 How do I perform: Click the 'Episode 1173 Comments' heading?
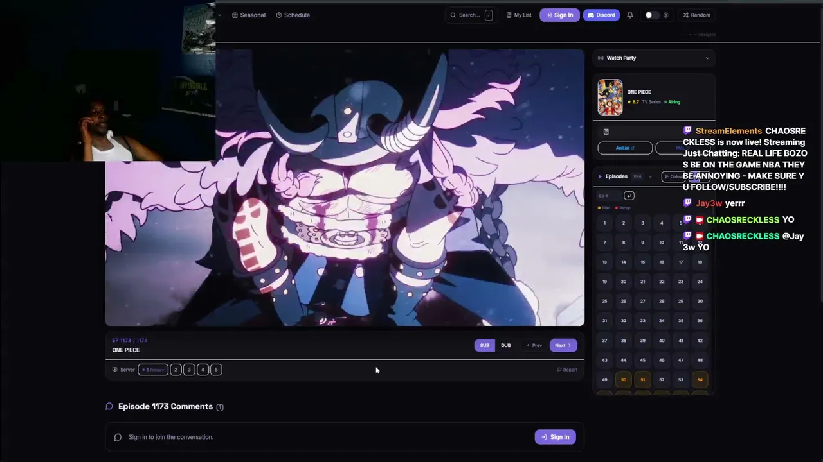click(165, 406)
